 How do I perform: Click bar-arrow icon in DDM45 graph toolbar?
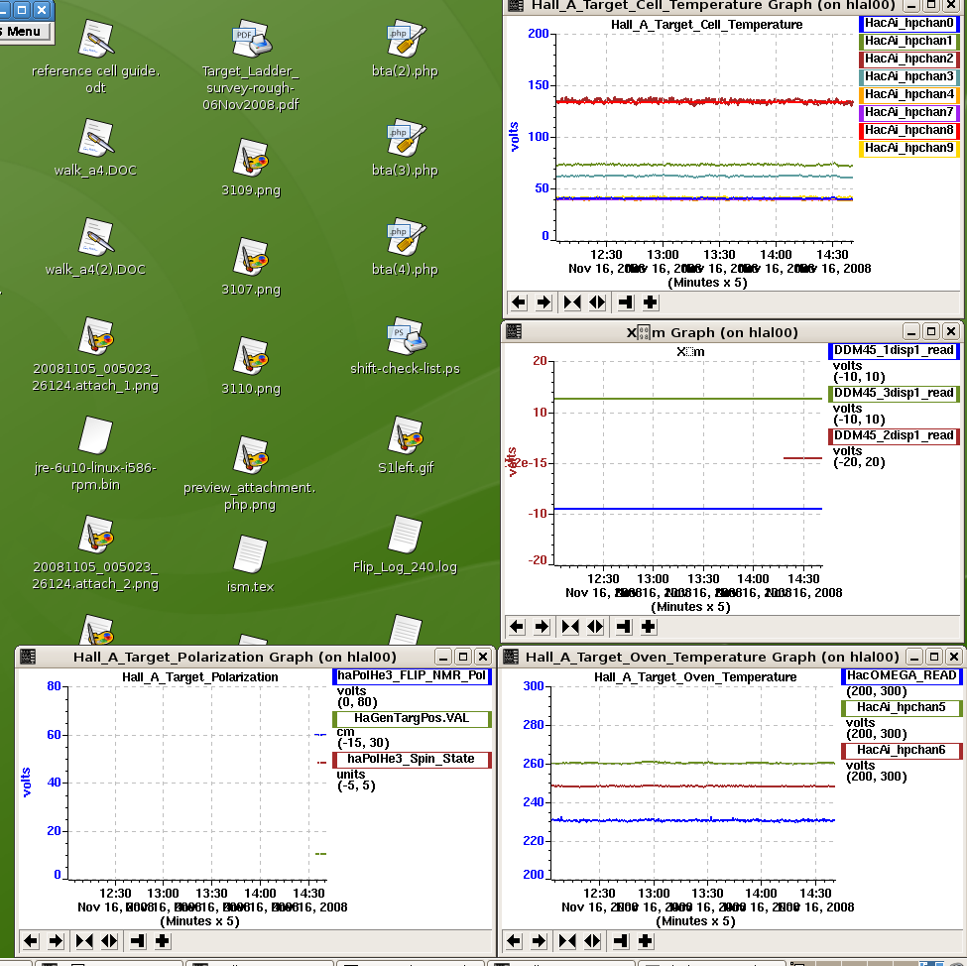(x=624, y=627)
